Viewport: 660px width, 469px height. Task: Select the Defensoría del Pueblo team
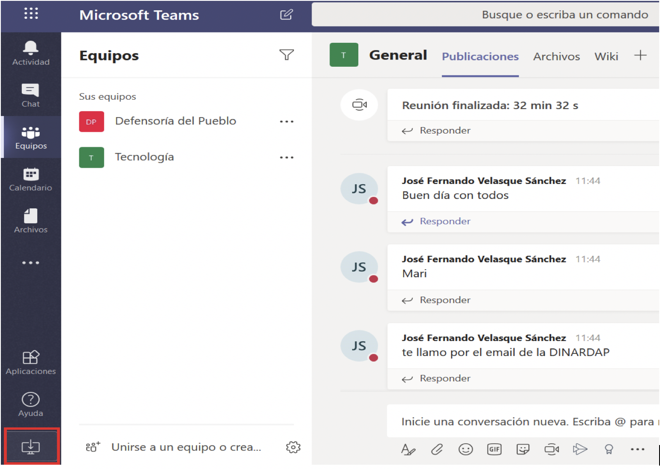coord(176,121)
